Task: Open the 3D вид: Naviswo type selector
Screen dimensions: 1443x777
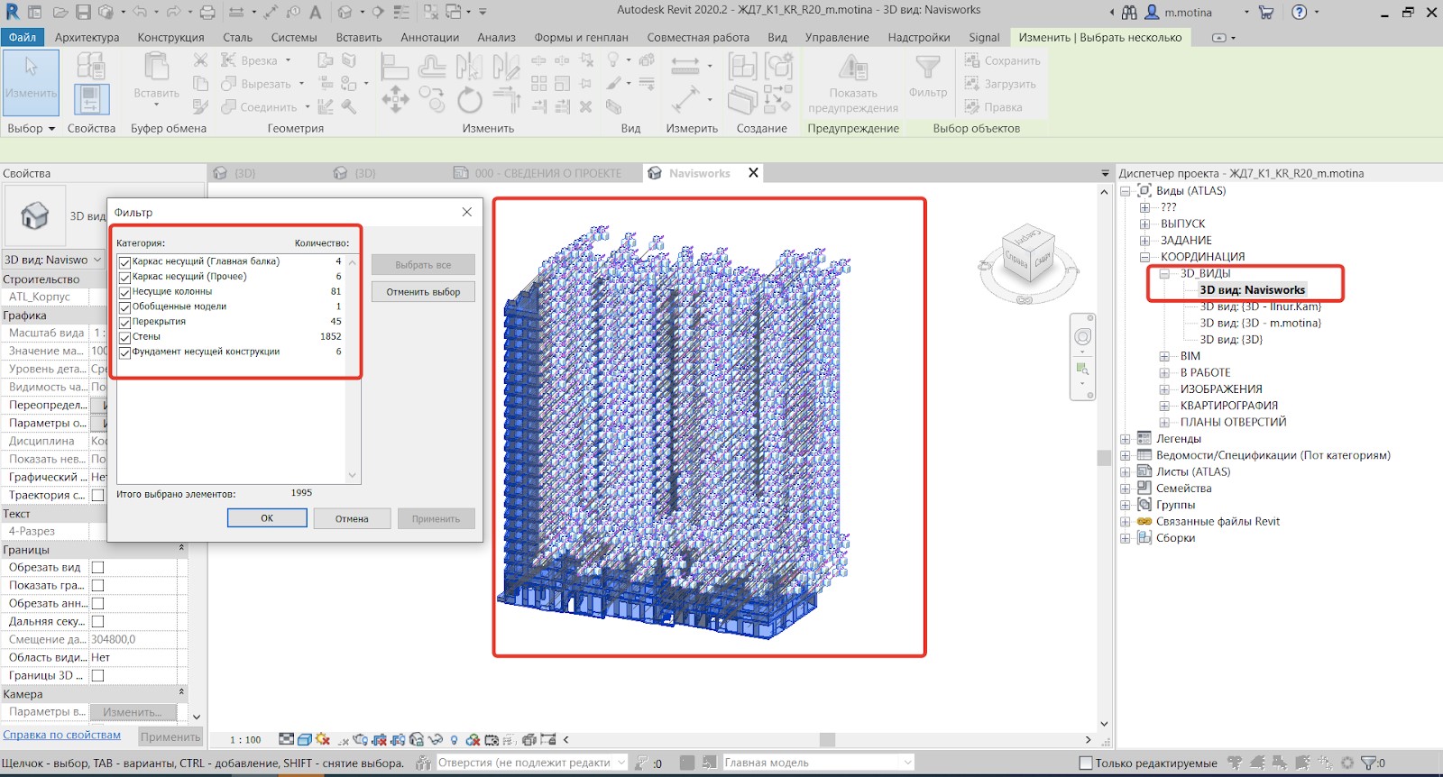Action: point(52,260)
